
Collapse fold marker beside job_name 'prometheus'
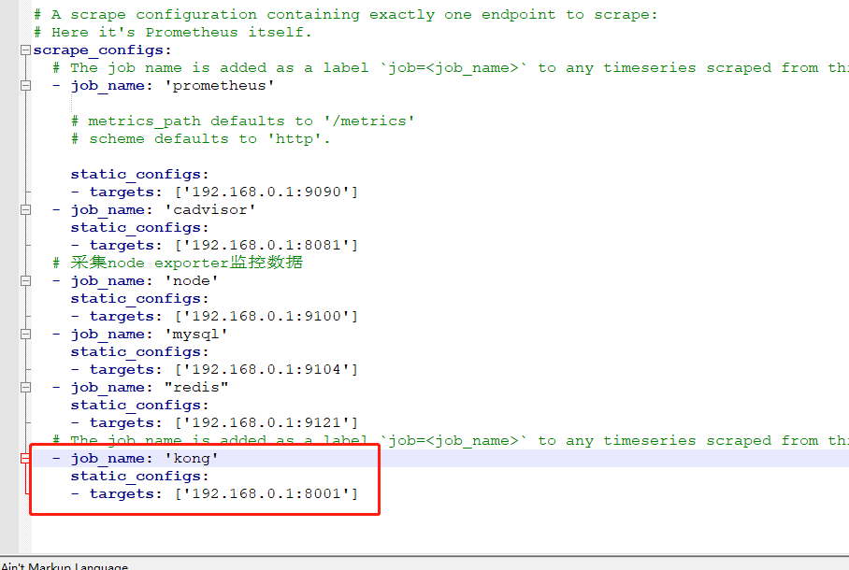pyautogui.click(x=25, y=86)
